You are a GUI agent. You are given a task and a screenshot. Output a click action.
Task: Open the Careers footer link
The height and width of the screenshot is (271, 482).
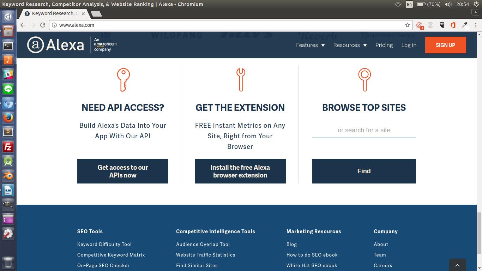click(383, 265)
